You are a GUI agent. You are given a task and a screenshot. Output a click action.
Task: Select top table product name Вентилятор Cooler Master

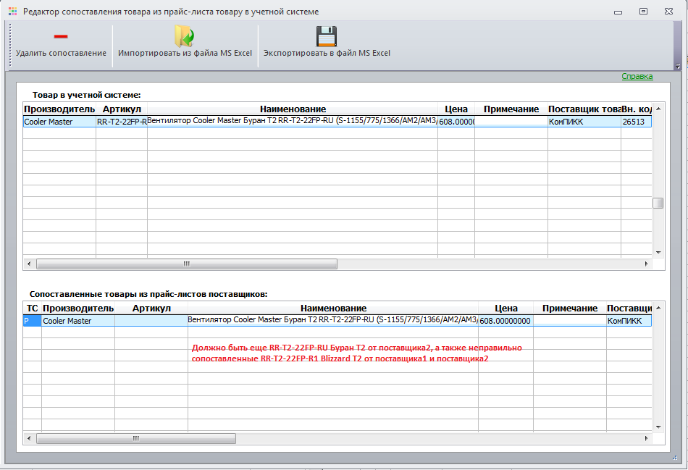click(293, 122)
